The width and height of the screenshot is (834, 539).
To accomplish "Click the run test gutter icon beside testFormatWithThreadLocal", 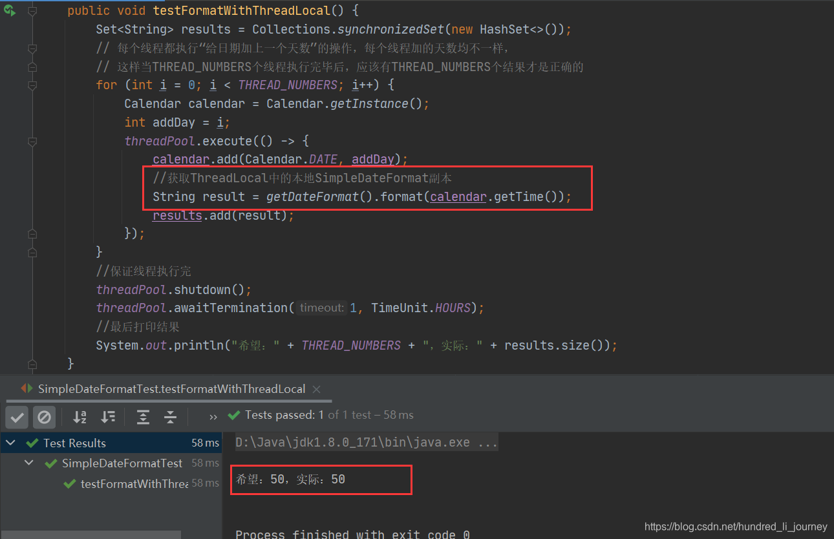I will coord(9,10).
